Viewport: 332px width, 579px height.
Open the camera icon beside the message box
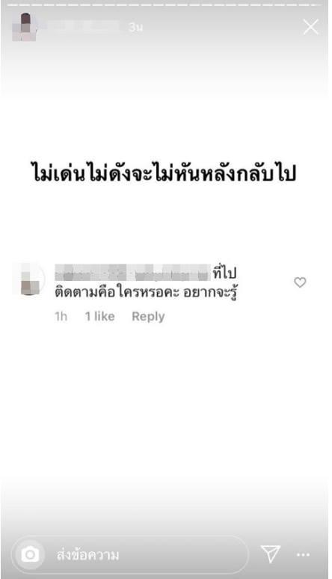pos(30,554)
